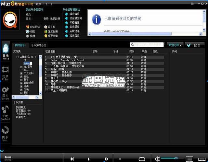Screen dimensions: 208x162
Task: Click the equalizer icon in bottom bar
Action: point(8,158)
